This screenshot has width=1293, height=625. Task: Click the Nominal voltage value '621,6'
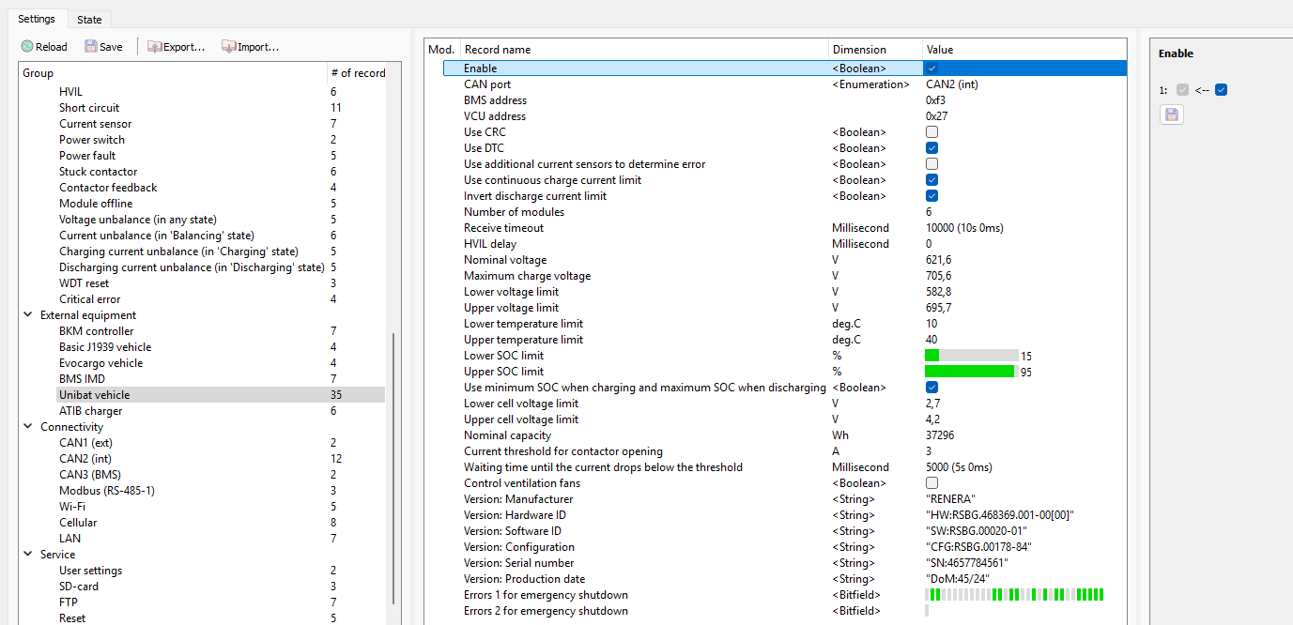938,260
